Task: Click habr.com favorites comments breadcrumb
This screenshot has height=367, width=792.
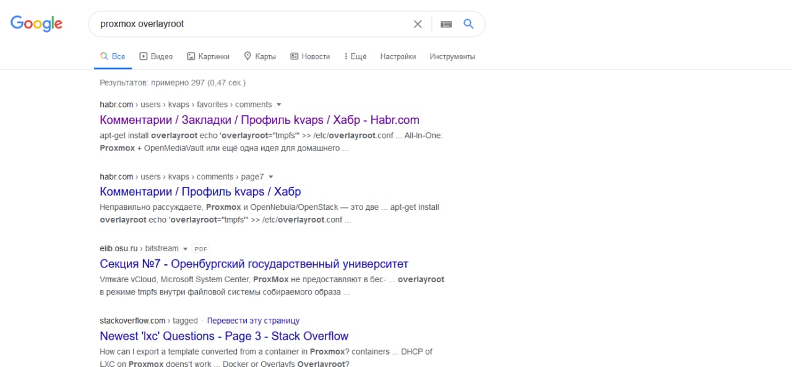Action: (x=186, y=105)
